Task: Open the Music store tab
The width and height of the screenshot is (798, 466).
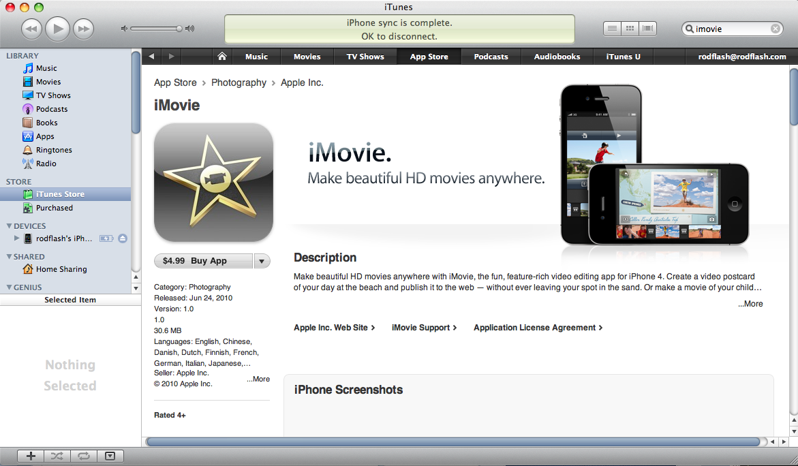Action: 256,57
